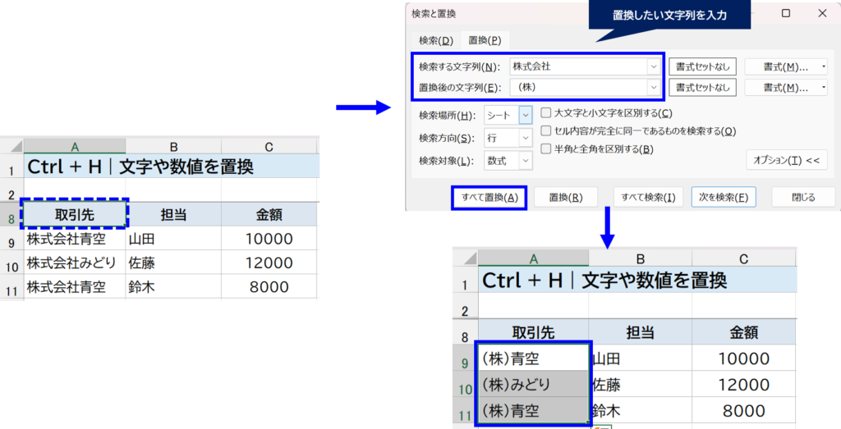Select the (株)みどり cell
Image resolution: width=841 pixels, height=429 pixels.
(x=533, y=384)
